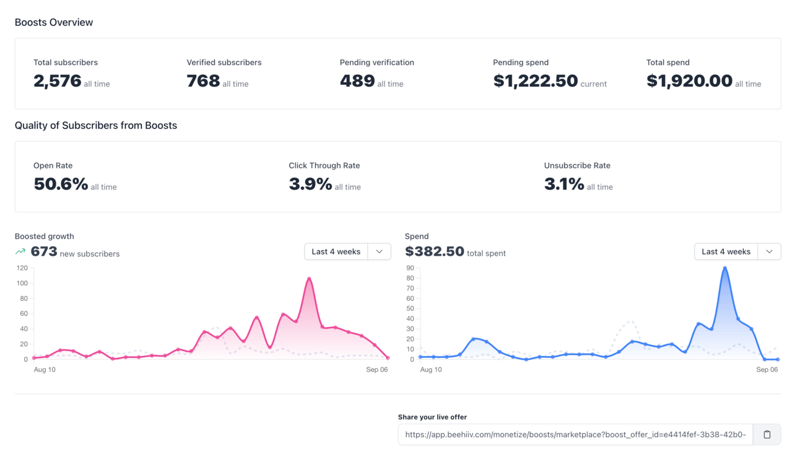800x452 pixels.
Task: Expand the Spend chart chevron arrow
Action: pyautogui.click(x=769, y=251)
